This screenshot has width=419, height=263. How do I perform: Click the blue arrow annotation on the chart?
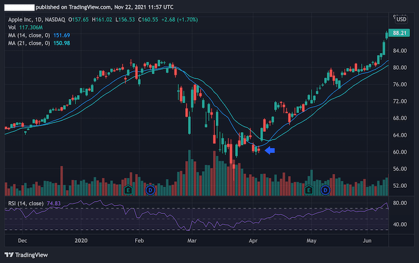[270, 151]
